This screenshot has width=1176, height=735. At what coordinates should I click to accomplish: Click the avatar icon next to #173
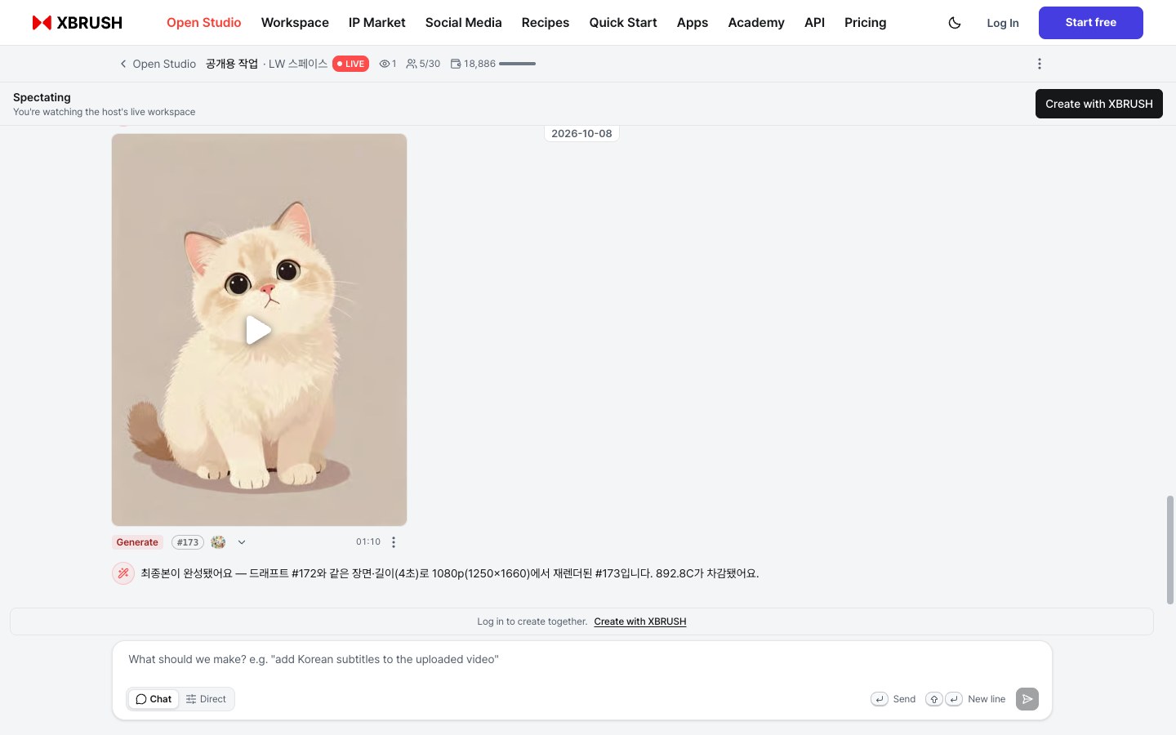coord(218,542)
